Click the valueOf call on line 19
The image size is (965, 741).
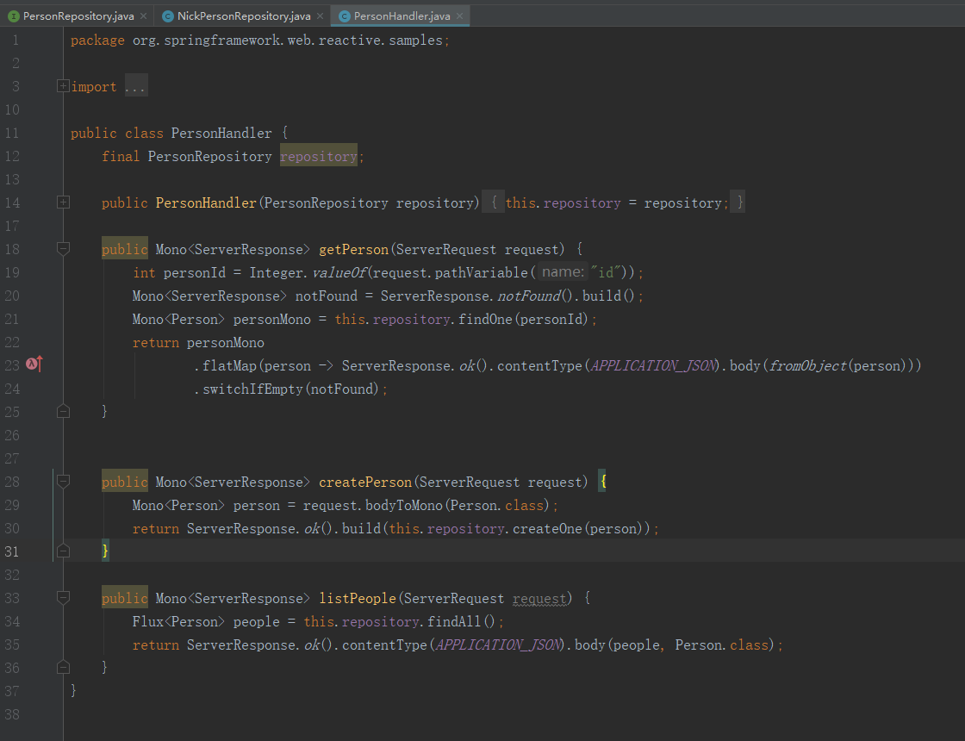(x=339, y=272)
